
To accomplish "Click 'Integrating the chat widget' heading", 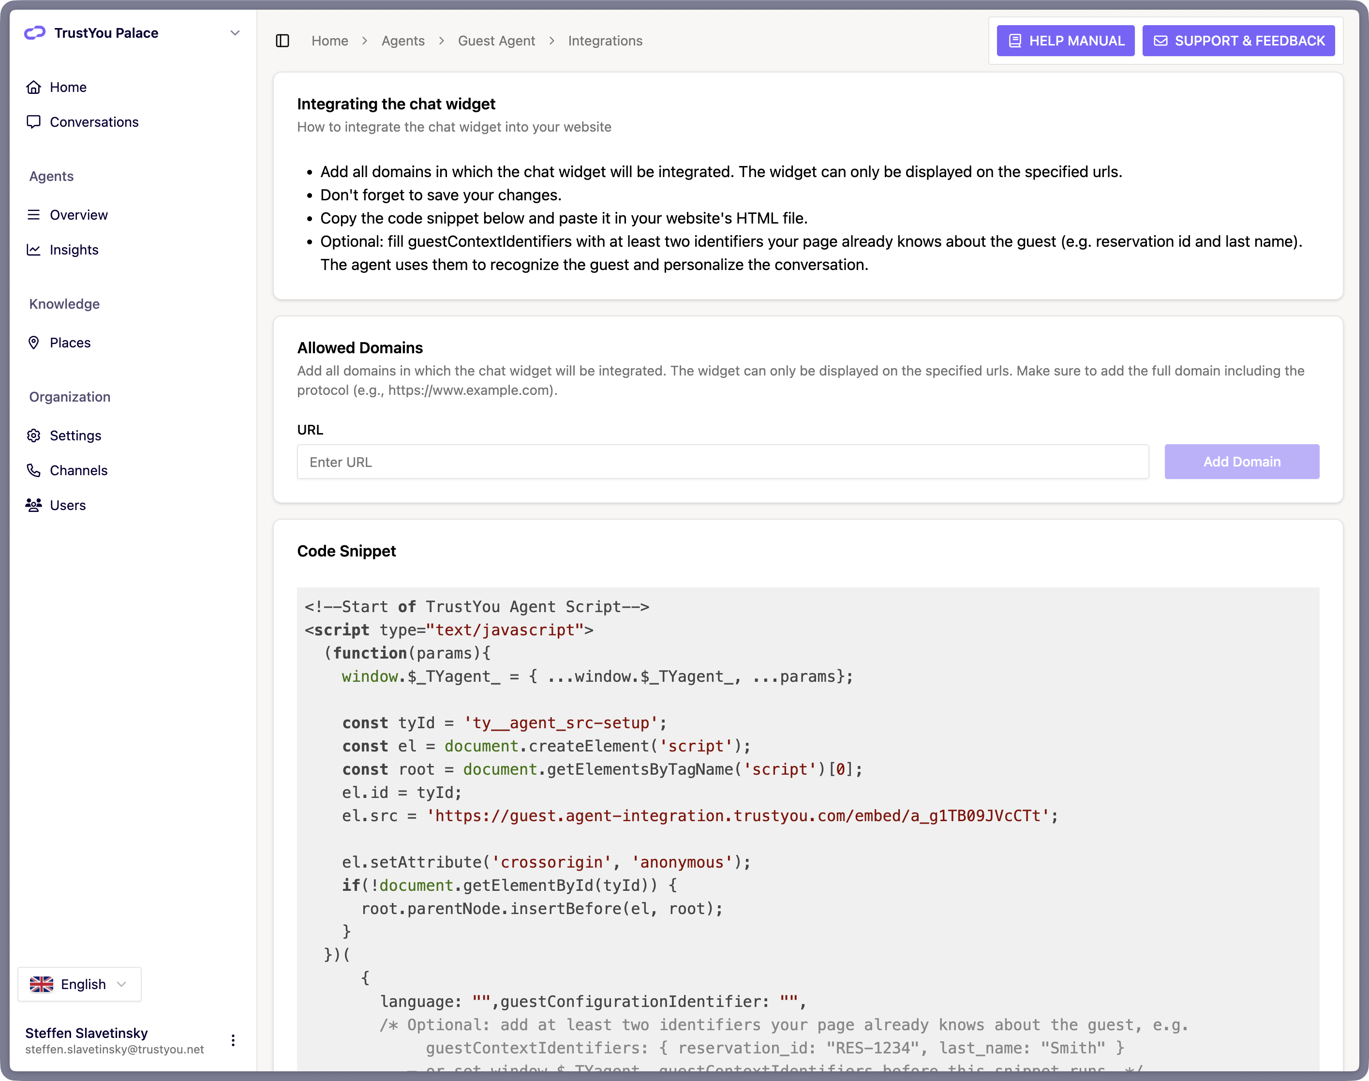I will (396, 105).
